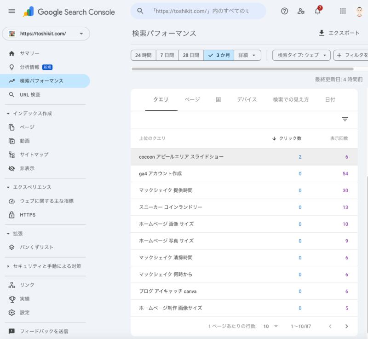Select the 7日間 date range
The height and width of the screenshot is (339, 368).
click(167, 55)
